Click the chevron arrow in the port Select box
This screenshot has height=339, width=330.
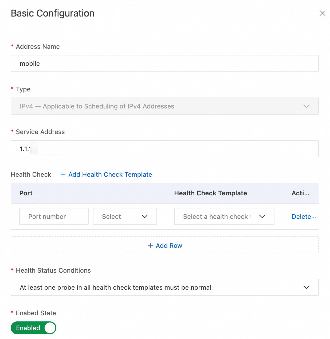coord(145,216)
